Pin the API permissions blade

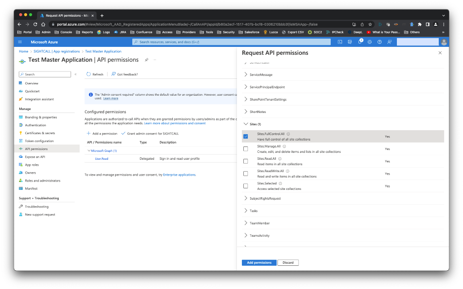[147, 60]
